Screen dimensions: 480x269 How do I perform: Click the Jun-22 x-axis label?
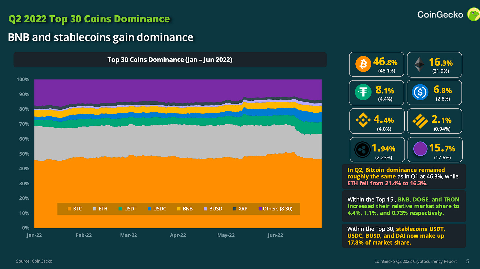pyautogui.click(x=275, y=235)
